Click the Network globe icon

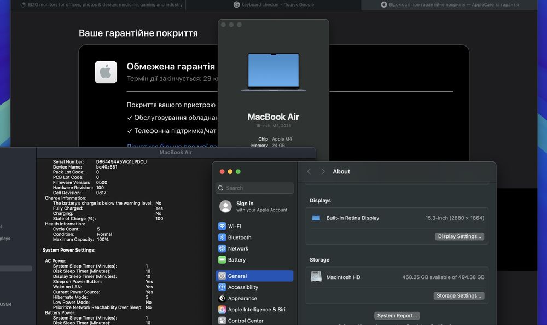[x=222, y=248]
